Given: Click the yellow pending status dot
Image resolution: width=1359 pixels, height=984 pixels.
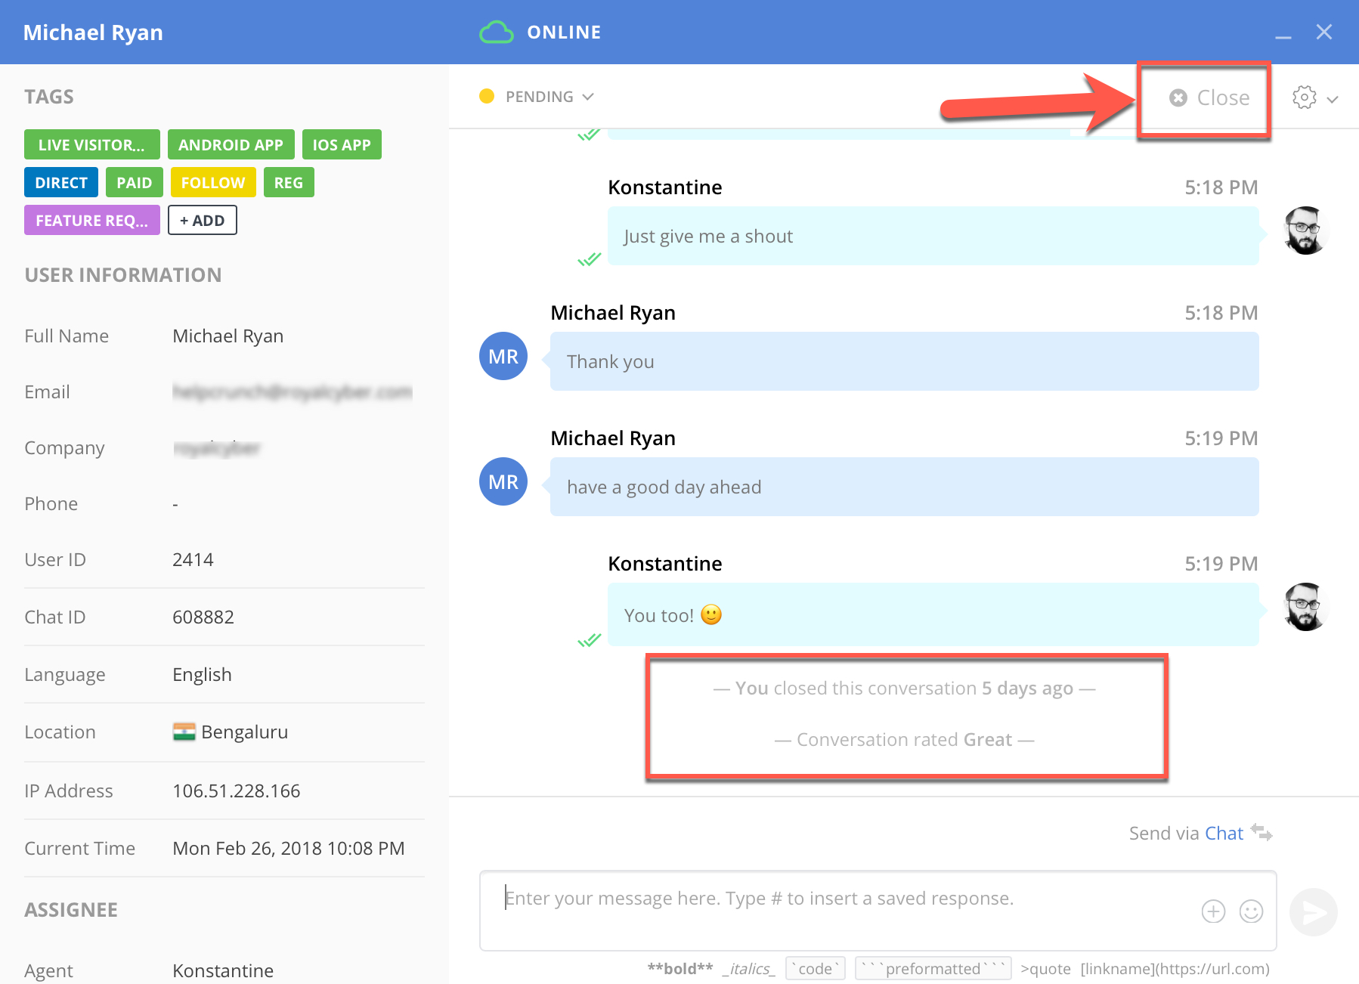Looking at the screenshot, I should pos(487,96).
